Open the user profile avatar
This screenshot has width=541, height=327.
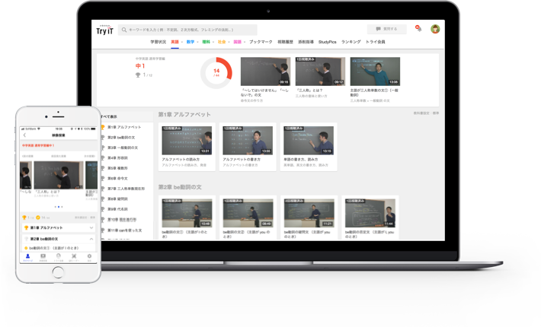pyautogui.click(x=435, y=29)
